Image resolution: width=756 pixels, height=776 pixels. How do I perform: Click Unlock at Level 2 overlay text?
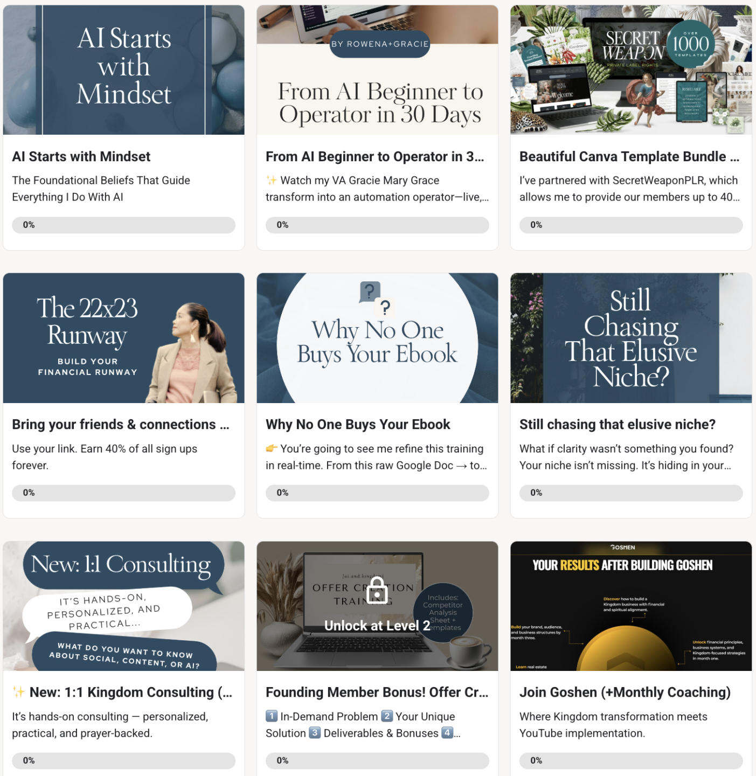(x=377, y=626)
